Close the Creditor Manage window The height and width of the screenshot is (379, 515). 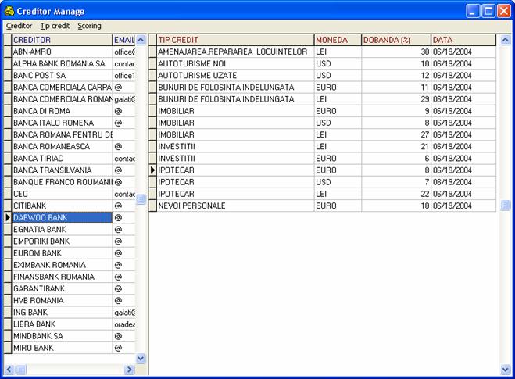tap(504, 11)
